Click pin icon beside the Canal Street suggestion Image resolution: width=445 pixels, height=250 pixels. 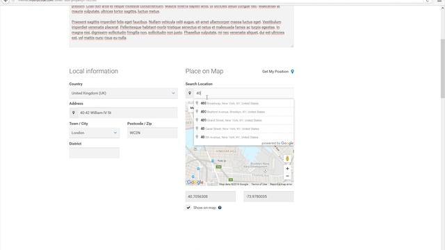[x=197, y=128]
